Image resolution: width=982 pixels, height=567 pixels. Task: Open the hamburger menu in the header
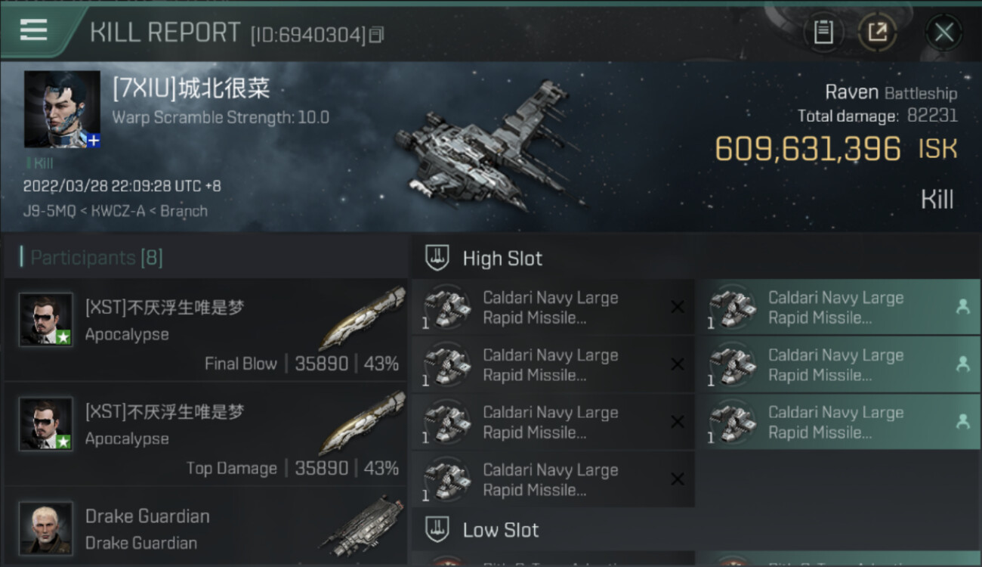point(33,30)
